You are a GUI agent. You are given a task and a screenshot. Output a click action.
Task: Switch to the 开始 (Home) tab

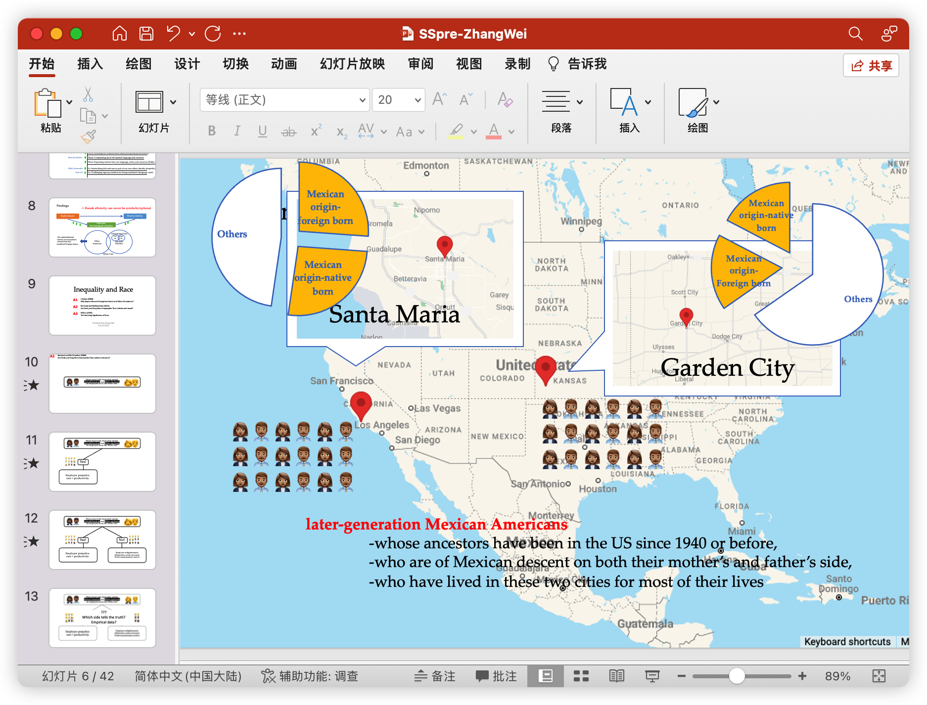[x=42, y=64]
